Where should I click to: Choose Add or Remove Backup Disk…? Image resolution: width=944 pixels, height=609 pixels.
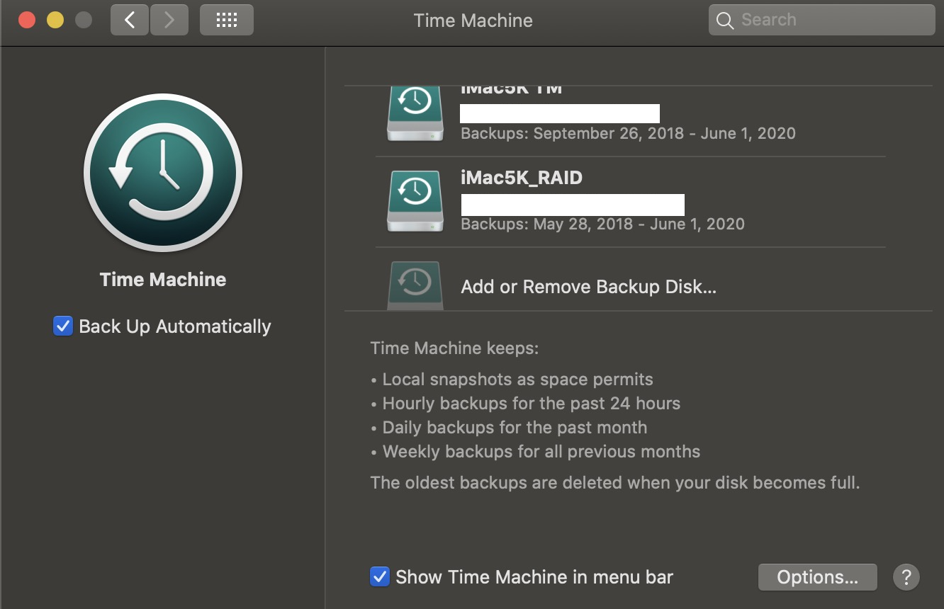(x=589, y=287)
